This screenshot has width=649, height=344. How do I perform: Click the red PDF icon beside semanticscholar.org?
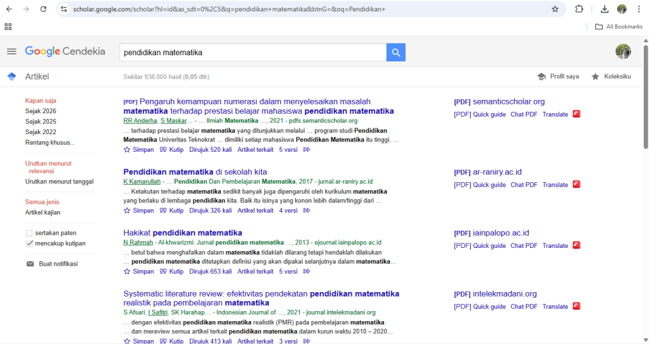(x=577, y=114)
